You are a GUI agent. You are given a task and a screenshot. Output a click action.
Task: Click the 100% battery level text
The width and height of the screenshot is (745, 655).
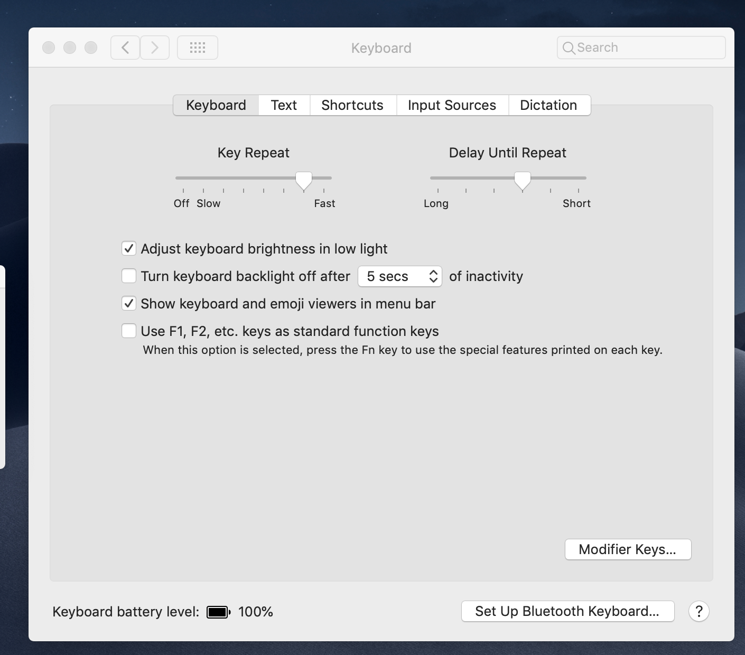pos(256,612)
